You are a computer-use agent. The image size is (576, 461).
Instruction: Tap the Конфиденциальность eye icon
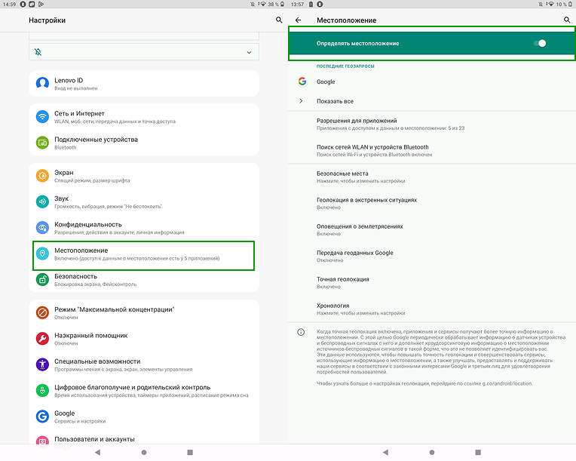click(42, 228)
